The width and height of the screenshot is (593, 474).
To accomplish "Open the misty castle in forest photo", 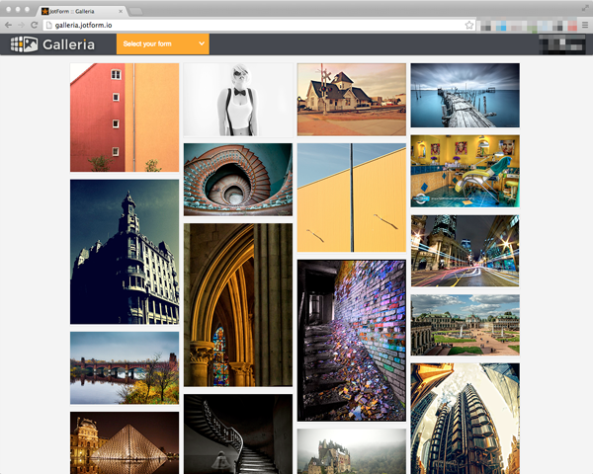I will pyautogui.click(x=351, y=451).
